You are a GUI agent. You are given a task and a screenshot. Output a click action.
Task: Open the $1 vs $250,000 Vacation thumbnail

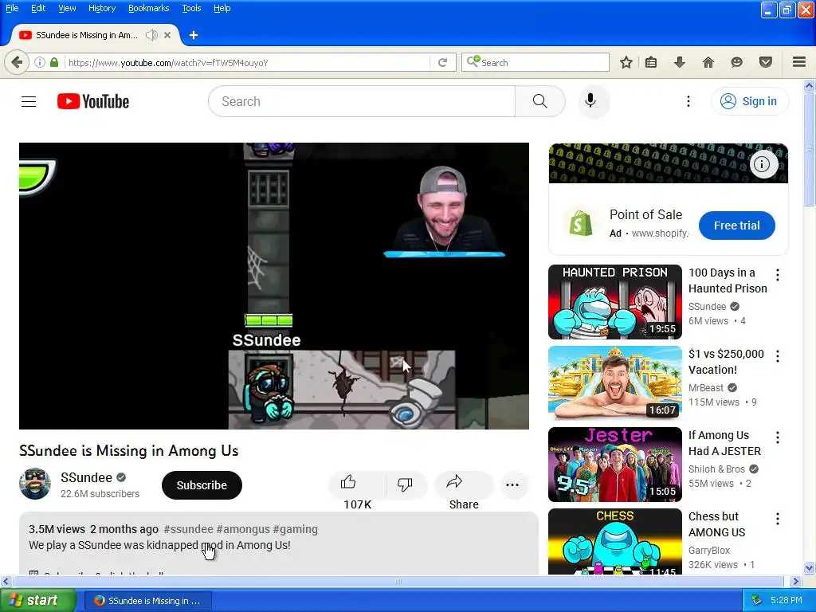[614, 383]
